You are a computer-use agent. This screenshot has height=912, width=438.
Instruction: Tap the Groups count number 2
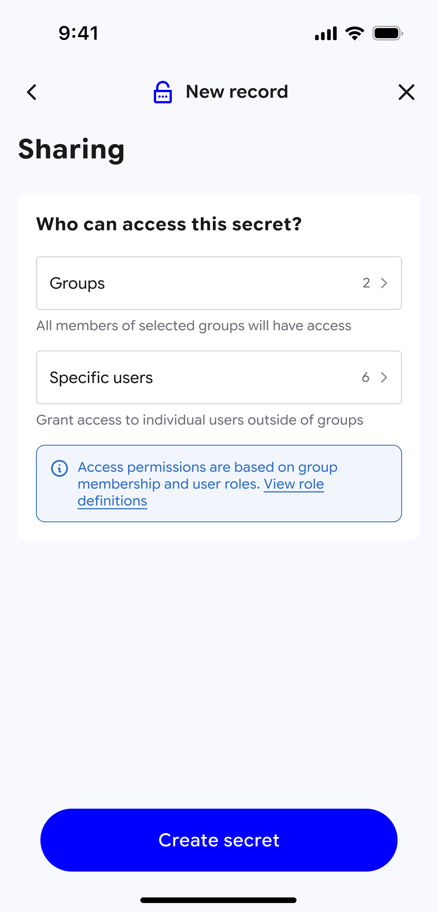pyautogui.click(x=366, y=283)
